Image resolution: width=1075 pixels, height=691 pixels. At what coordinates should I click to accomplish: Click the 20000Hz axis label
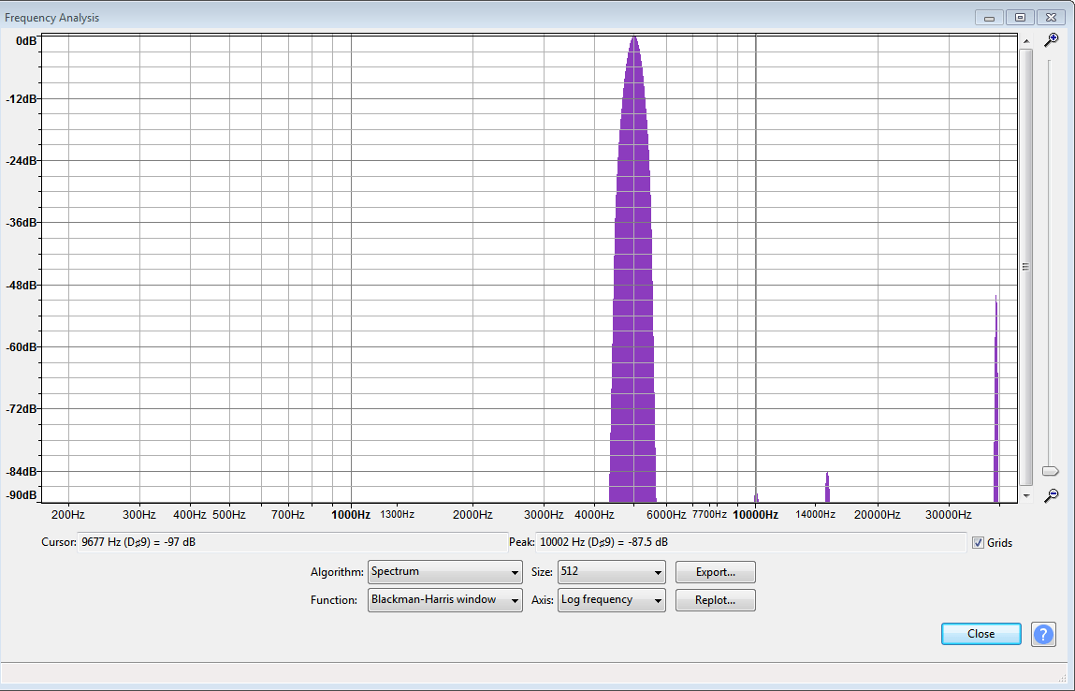click(877, 515)
